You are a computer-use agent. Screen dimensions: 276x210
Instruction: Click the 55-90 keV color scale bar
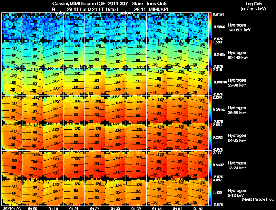(210, 82)
